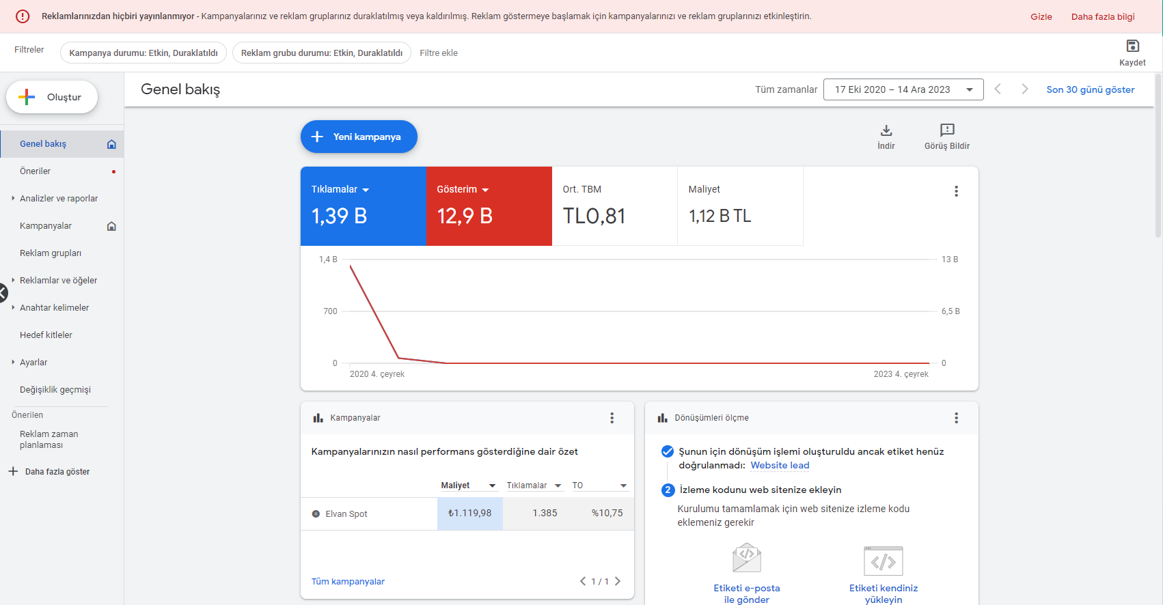Image resolution: width=1163 pixels, height=605 pixels.
Task: Click the blue checkmark conversion step icon
Action: coord(668,451)
